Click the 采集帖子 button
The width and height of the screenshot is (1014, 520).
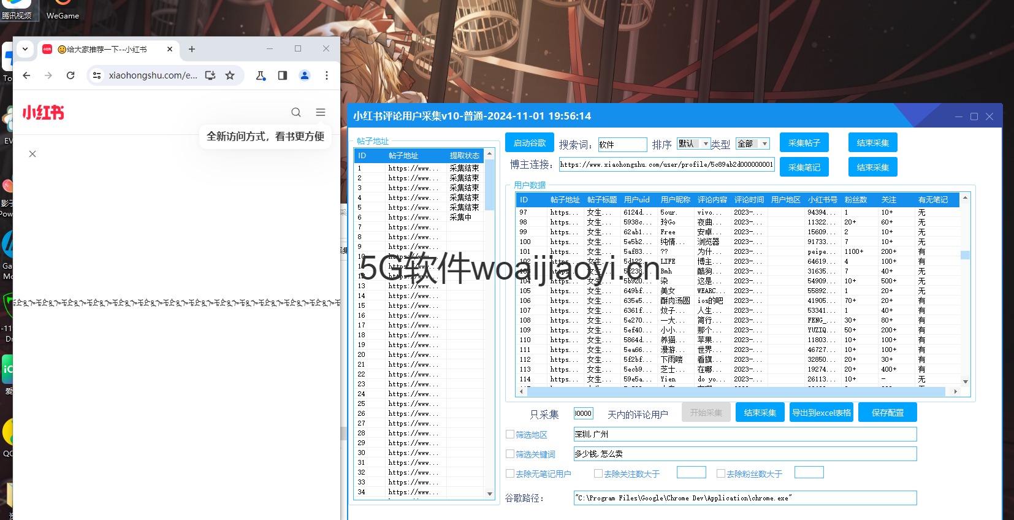(x=804, y=142)
